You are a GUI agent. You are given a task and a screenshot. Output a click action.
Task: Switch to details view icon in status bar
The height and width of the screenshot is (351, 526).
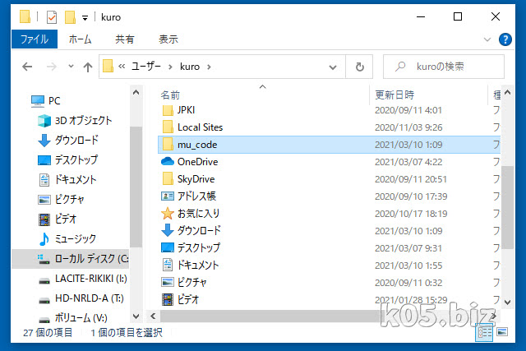click(485, 332)
